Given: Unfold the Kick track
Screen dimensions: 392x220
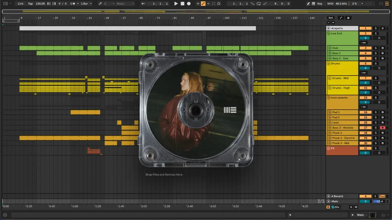Looking at the screenshot, I should pos(330,48).
